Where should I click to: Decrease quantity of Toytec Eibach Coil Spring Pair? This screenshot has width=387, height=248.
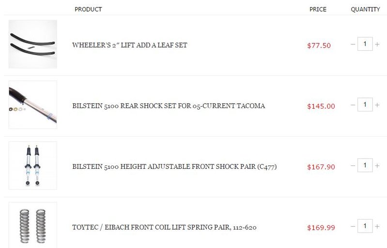point(353,226)
